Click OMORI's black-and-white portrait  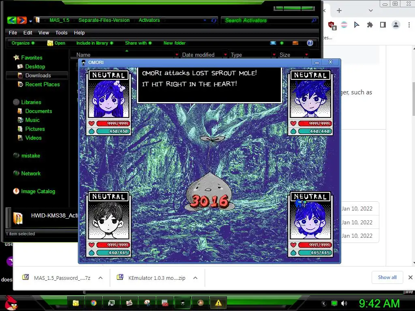(109, 221)
